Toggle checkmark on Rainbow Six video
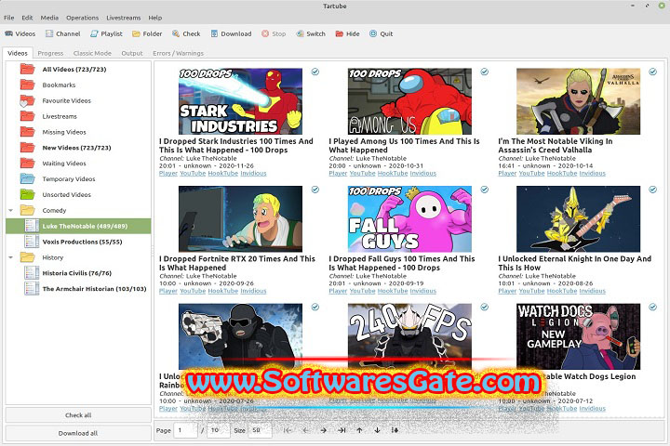 point(315,307)
